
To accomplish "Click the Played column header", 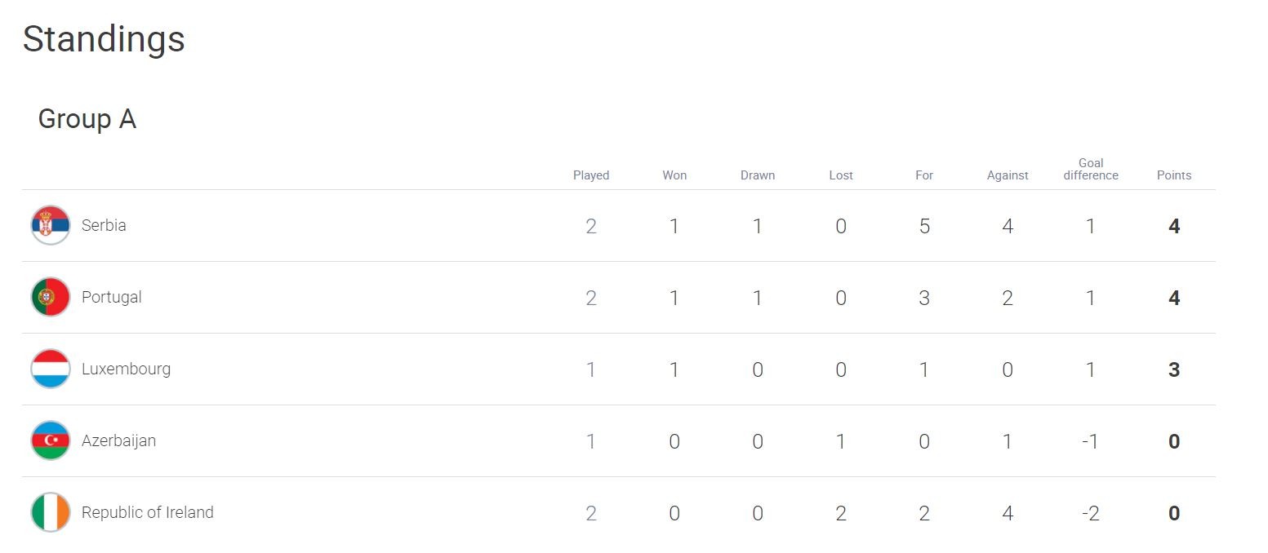I will coord(591,175).
